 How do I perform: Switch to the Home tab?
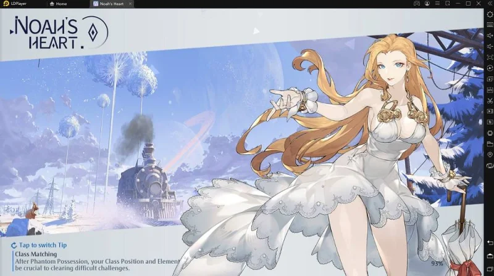click(59, 4)
